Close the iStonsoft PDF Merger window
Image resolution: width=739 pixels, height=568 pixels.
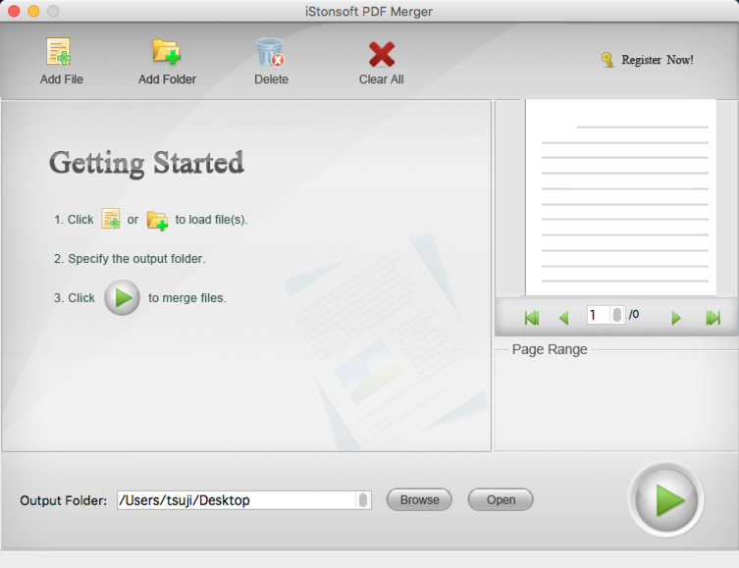14,11
